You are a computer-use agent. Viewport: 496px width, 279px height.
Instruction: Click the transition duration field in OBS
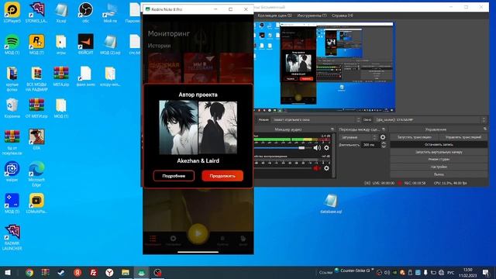coord(371,145)
